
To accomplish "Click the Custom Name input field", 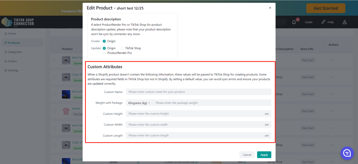I will [198, 92].
